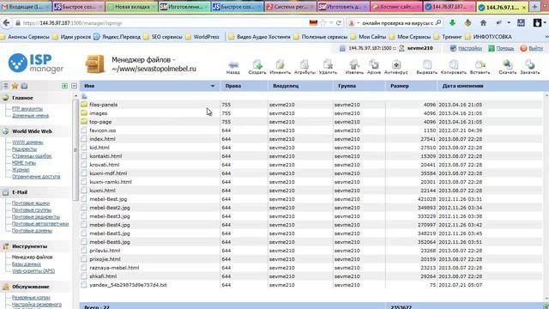Click the parent directory up icon
549x309 pixels.
84,96
